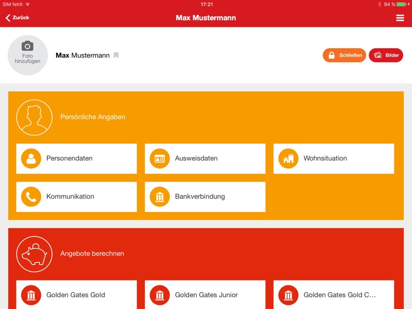Click the Angebote berechnen section title

pos(92,254)
